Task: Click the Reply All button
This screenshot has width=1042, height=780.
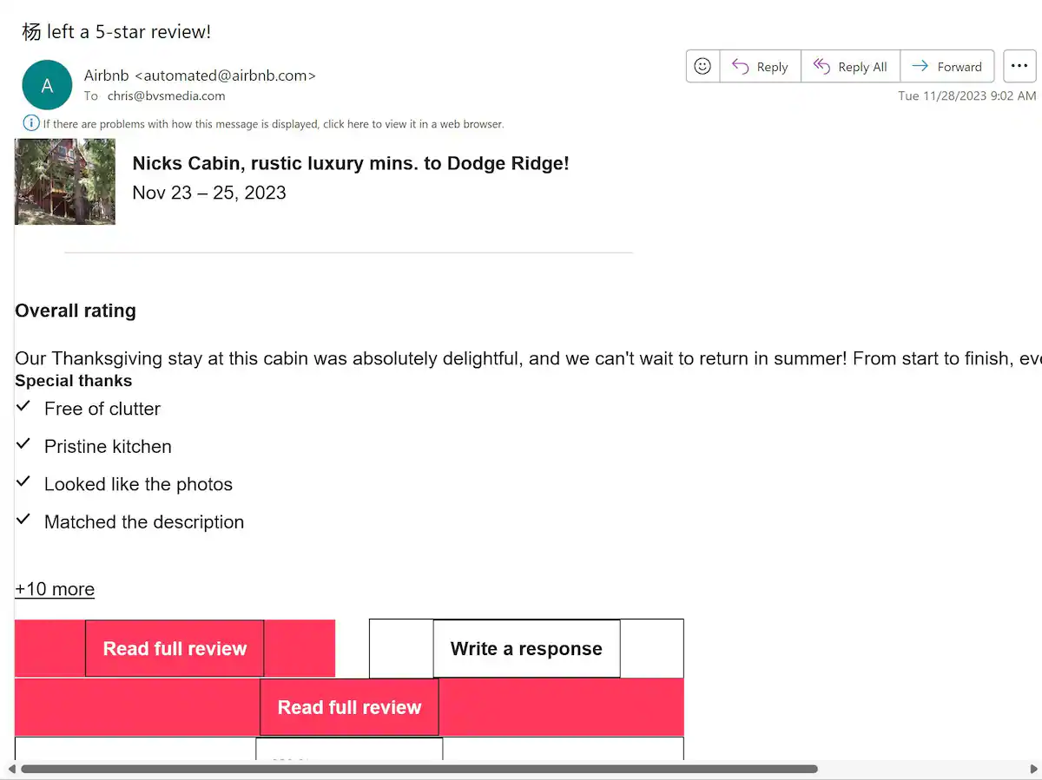Action: (x=850, y=67)
